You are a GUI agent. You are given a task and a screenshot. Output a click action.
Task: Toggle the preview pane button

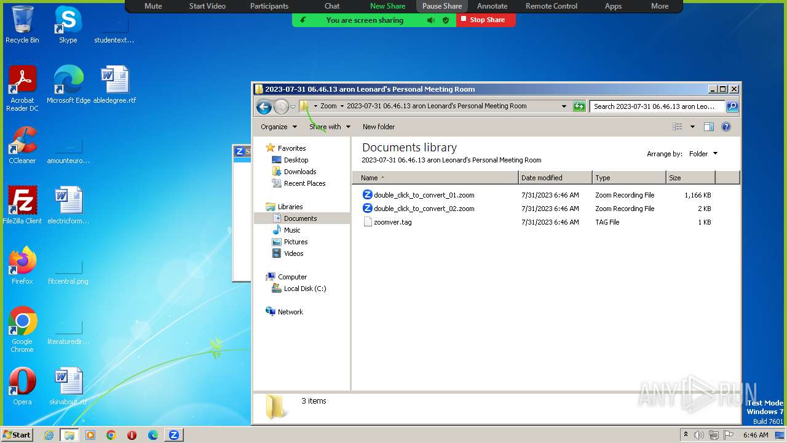708,127
